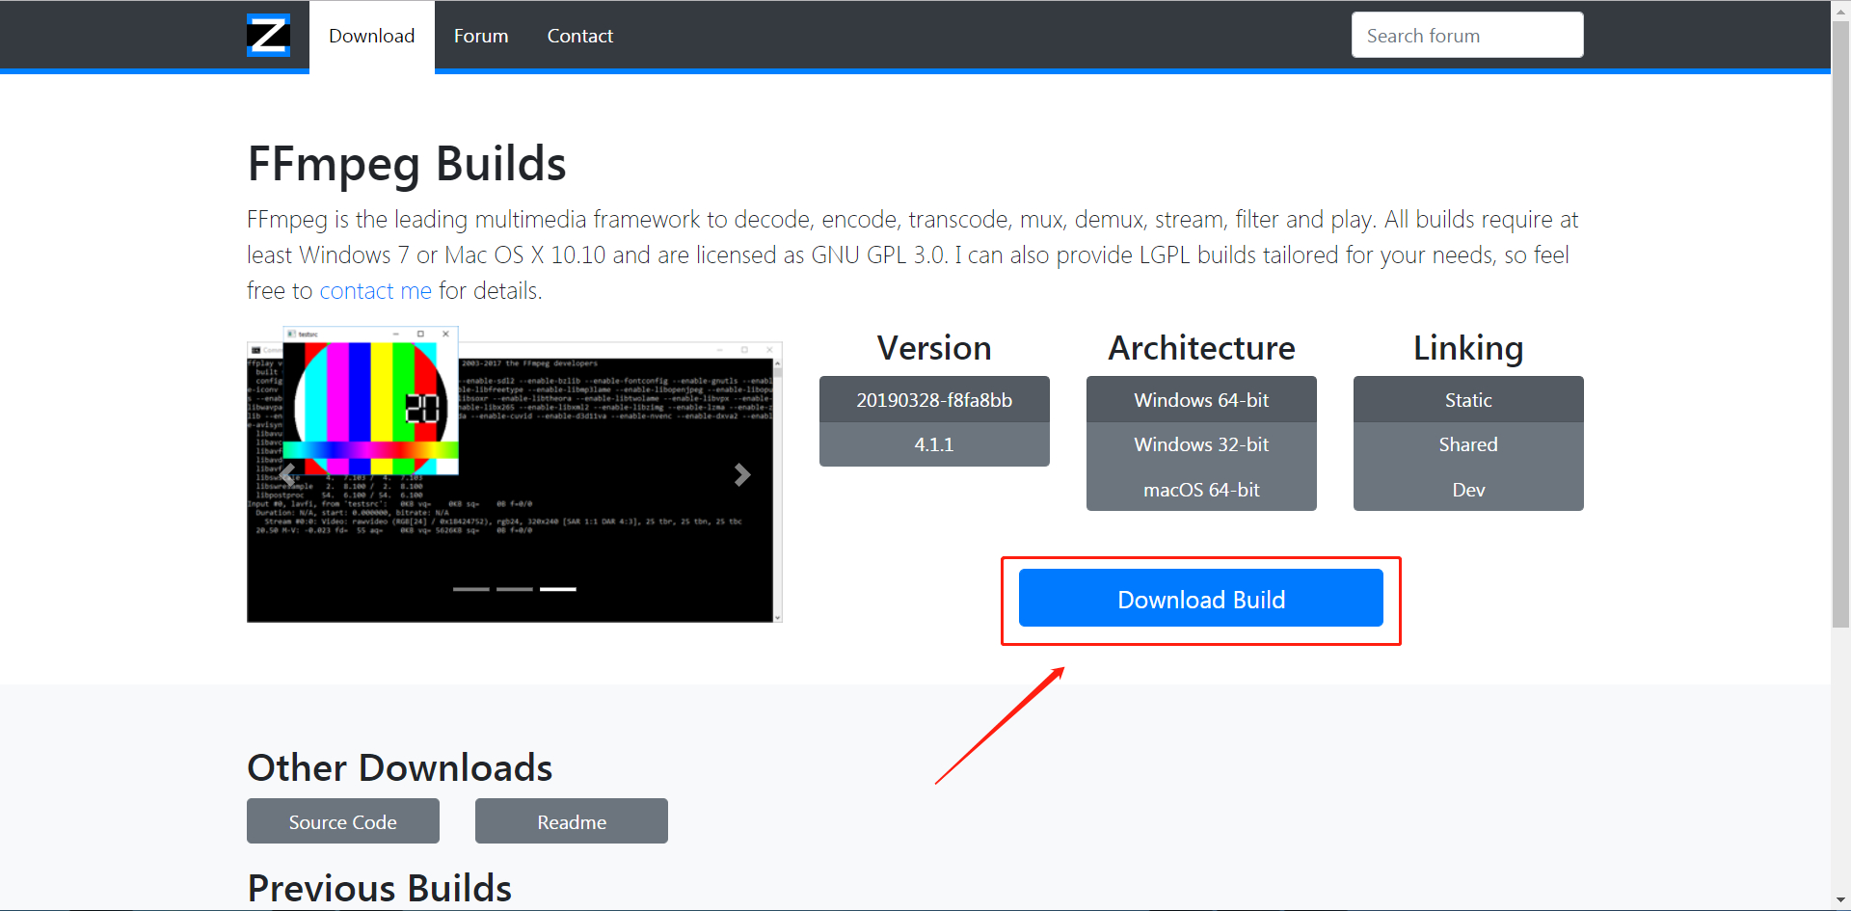Click the 'Previous Builds' heading
This screenshot has width=1851, height=911.
380,888
